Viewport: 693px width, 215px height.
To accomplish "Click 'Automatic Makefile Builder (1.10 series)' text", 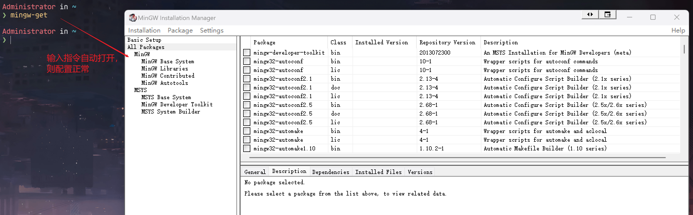I will [x=545, y=148].
